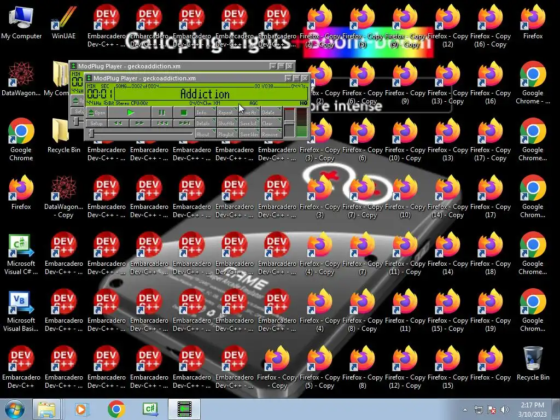Jump to the previous track in the playlist
The height and width of the screenshot is (420, 560).
(162, 123)
